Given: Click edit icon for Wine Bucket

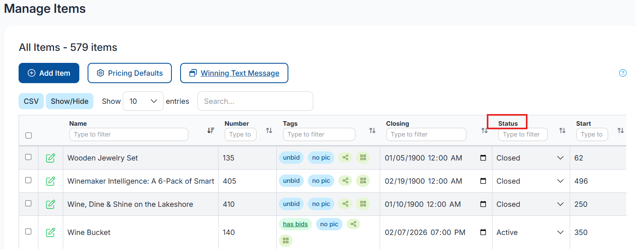Looking at the screenshot, I should tap(50, 232).
